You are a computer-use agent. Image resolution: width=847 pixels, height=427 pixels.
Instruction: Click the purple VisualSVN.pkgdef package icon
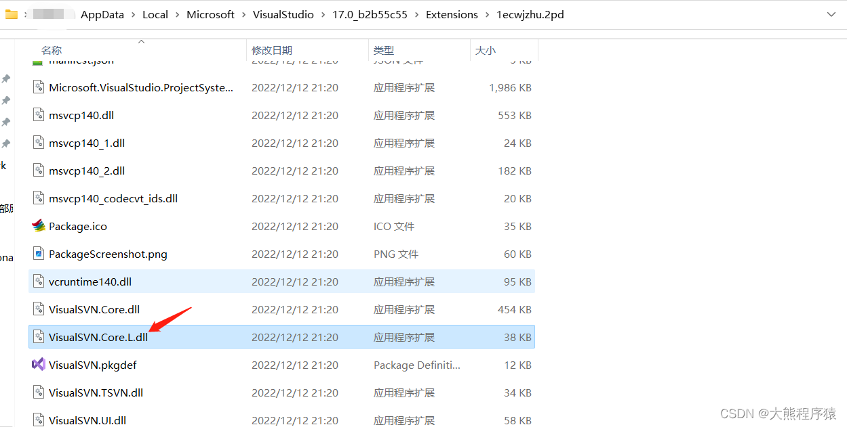coord(38,365)
